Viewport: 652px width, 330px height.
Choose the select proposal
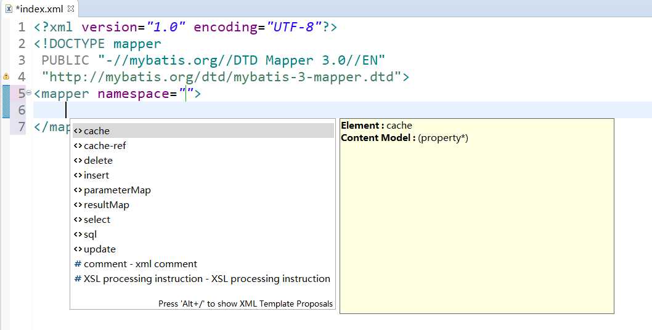[203, 219]
